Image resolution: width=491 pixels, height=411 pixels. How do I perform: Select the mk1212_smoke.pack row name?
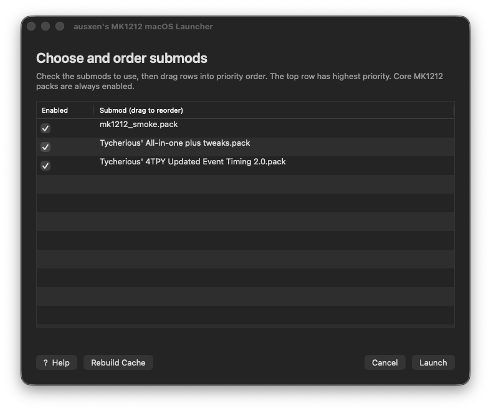[138, 125]
